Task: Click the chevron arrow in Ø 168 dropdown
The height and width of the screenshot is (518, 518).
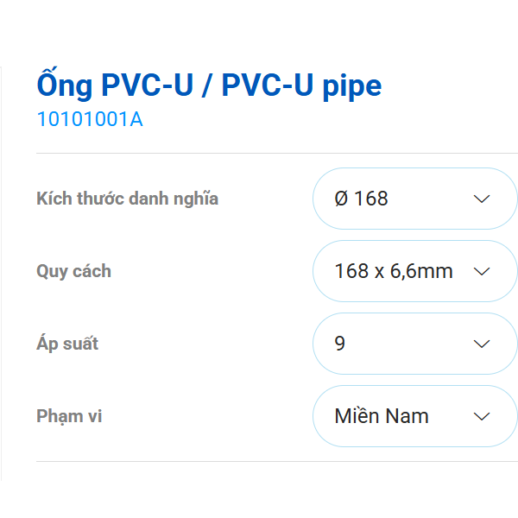Action: (482, 199)
